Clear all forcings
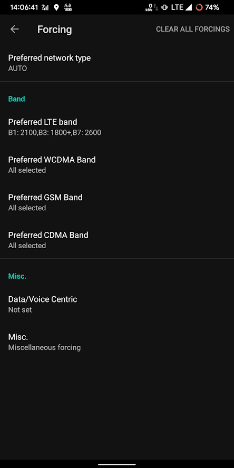 [x=193, y=30]
